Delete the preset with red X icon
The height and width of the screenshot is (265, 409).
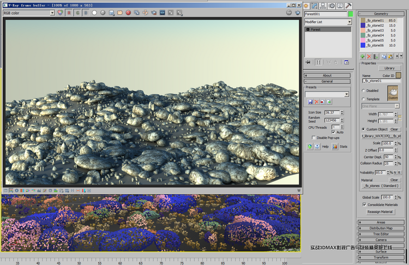pyautogui.click(x=316, y=102)
